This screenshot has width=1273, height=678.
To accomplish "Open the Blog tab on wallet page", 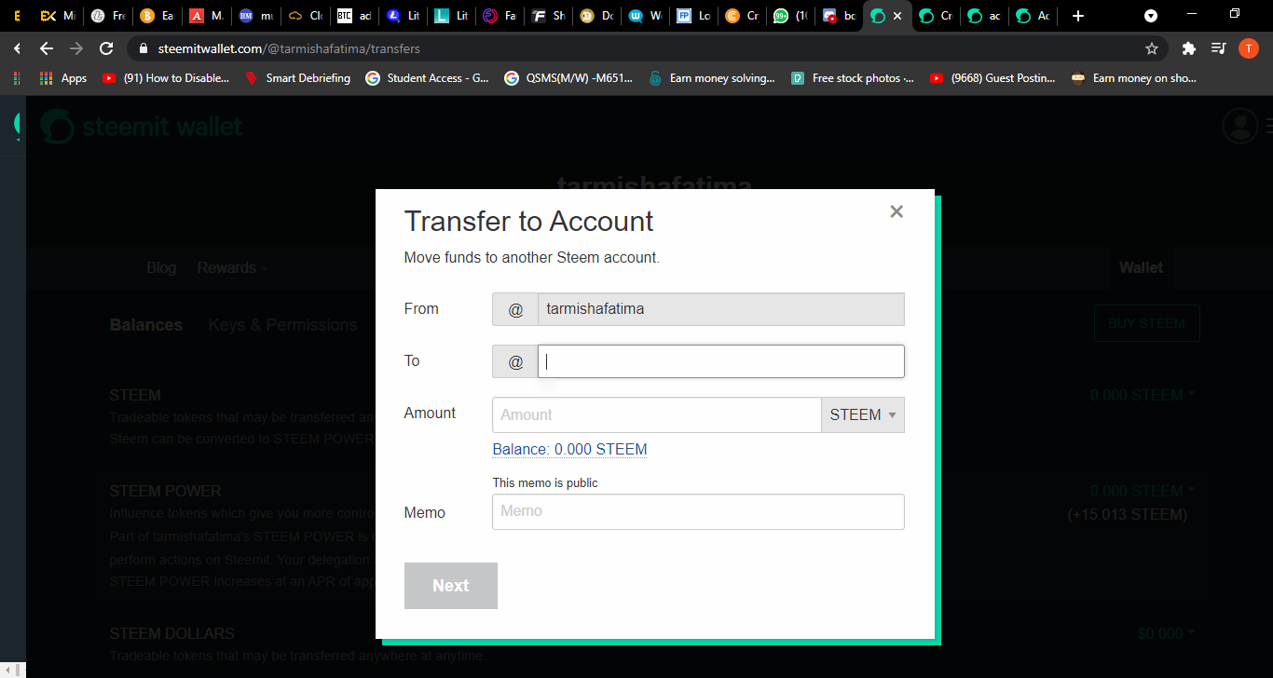I will pos(161,267).
